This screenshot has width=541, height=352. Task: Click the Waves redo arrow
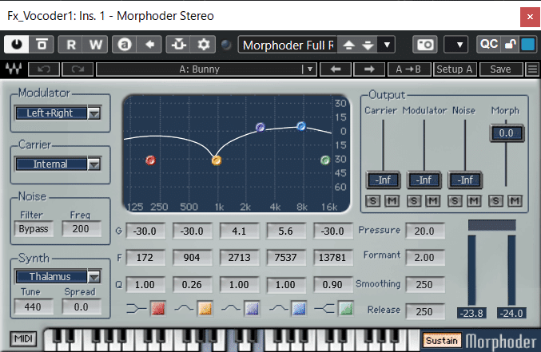78,69
